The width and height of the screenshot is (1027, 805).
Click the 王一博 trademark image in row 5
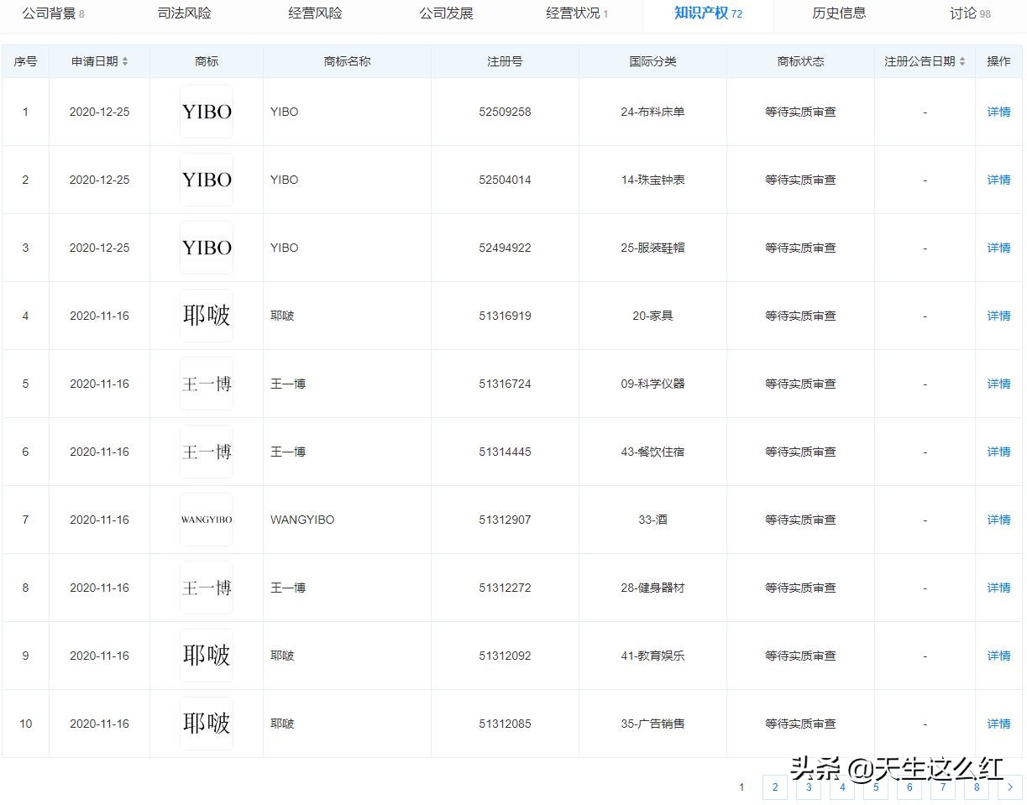point(206,384)
